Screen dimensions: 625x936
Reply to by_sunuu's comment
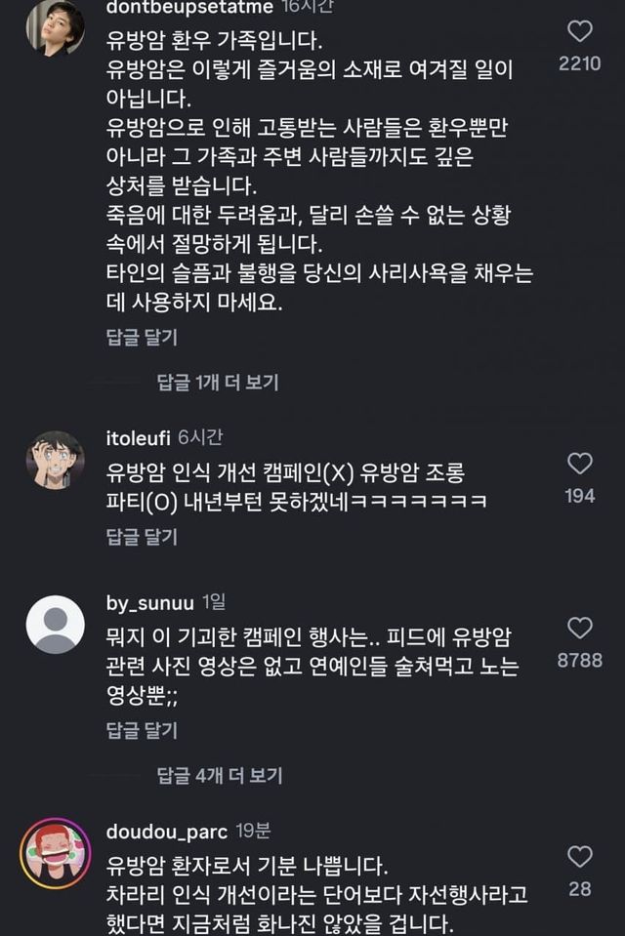click(142, 730)
